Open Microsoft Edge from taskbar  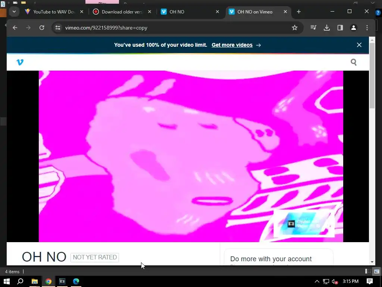tap(76, 281)
